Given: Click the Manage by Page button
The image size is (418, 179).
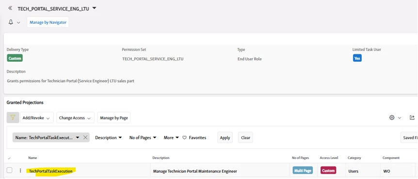Looking at the screenshot, I should (114, 118).
